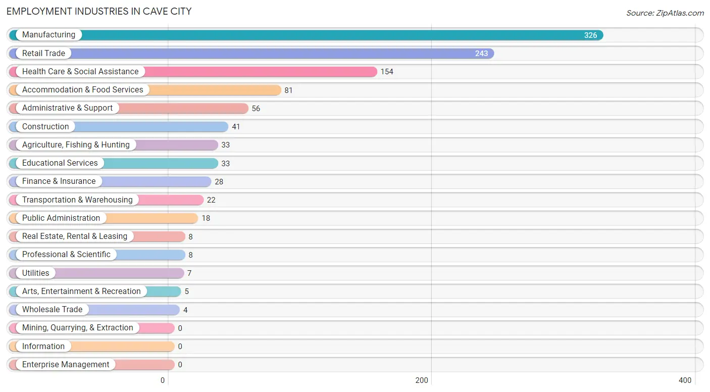Click the Mining, Quarrying, & Extraction label

point(78,327)
